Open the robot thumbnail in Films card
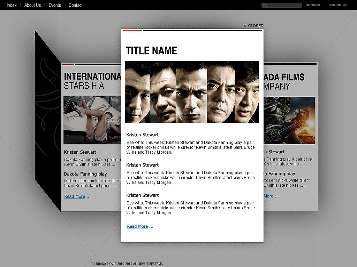The width and height of the screenshot is (357, 267). 289,120
